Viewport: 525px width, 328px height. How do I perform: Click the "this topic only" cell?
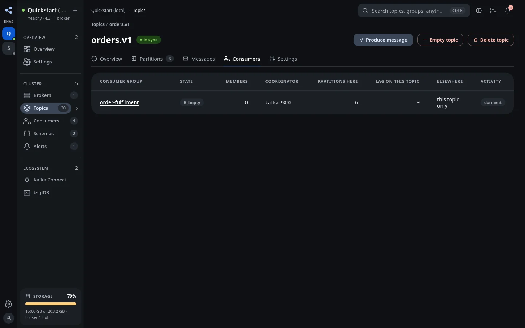(x=448, y=102)
